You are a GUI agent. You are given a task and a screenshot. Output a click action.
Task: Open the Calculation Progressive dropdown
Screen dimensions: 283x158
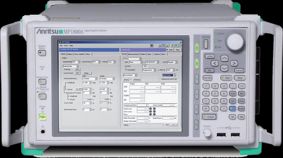(148, 70)
